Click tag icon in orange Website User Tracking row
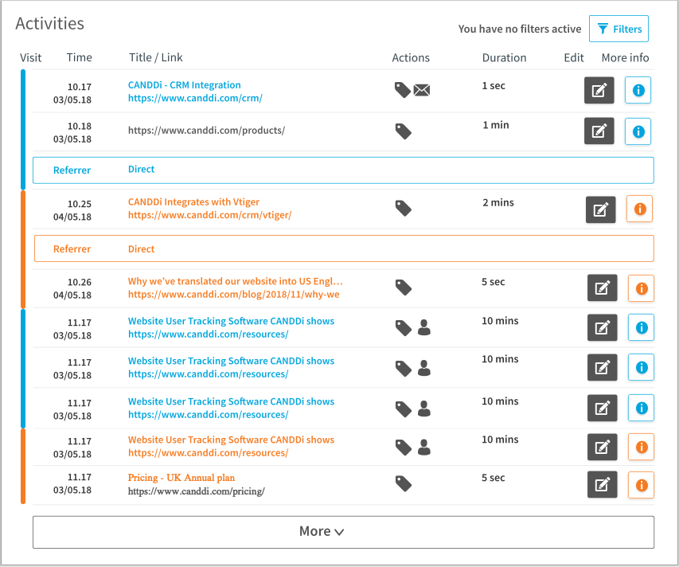Viewport: 679px width, 567px height. click(403, 448)
